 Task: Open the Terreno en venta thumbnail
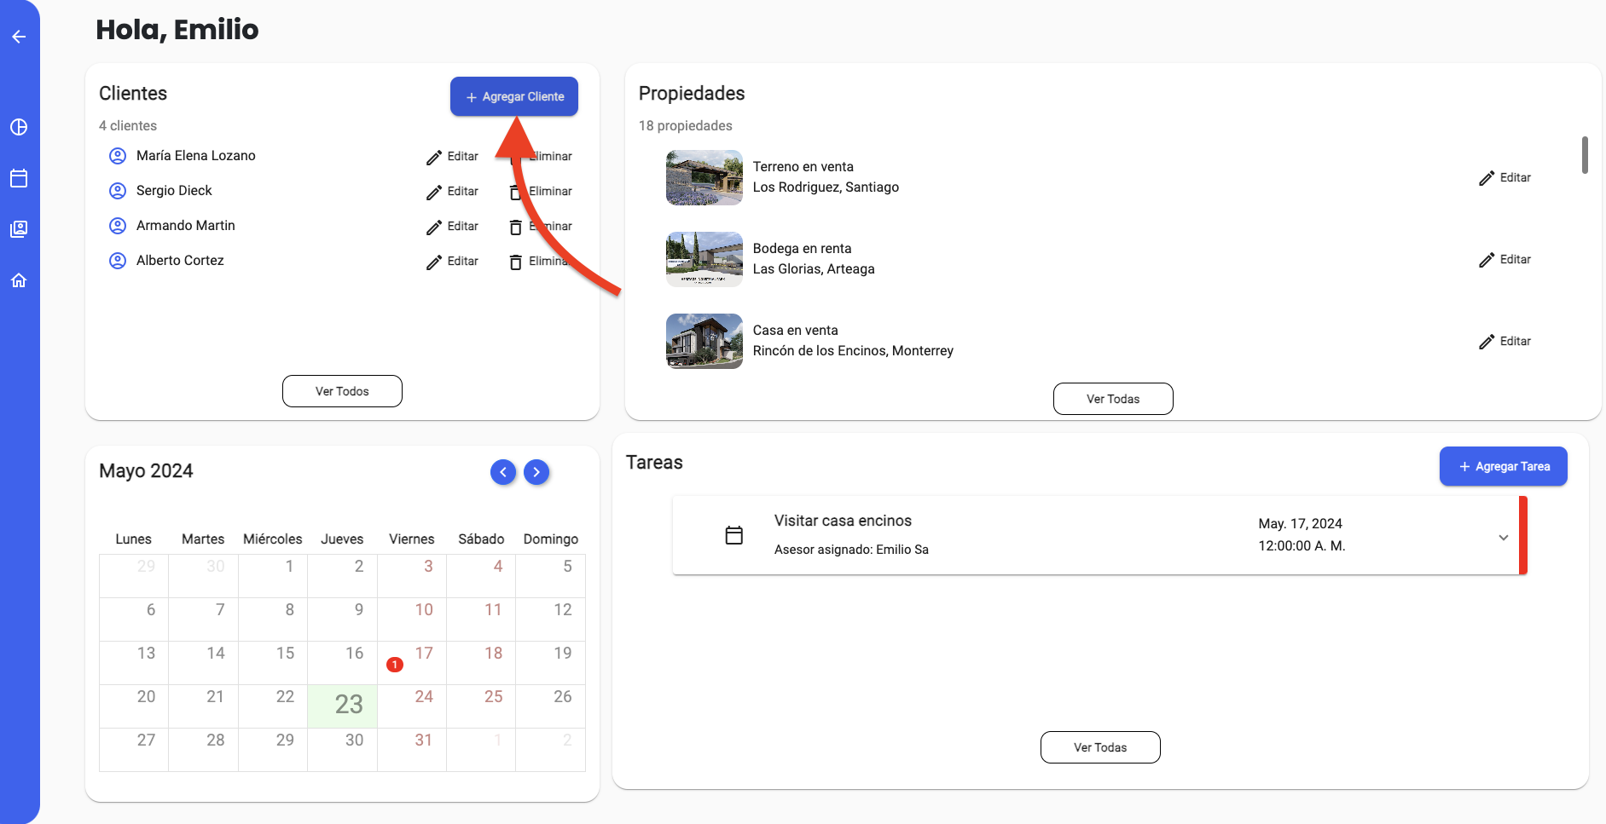(704, 177)
